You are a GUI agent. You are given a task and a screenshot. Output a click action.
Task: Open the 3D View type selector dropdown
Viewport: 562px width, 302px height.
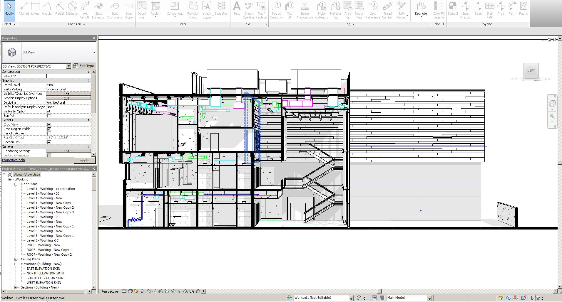(x=94, y=53)
